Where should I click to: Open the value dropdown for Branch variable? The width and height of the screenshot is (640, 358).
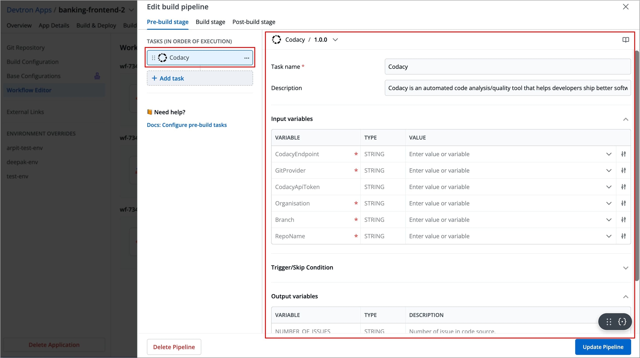(609, 220)
